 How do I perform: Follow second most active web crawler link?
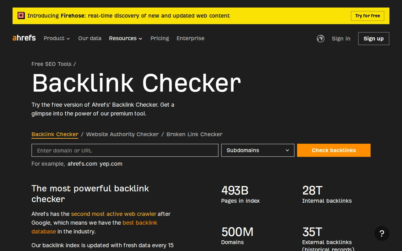click(x=114, y=214)
